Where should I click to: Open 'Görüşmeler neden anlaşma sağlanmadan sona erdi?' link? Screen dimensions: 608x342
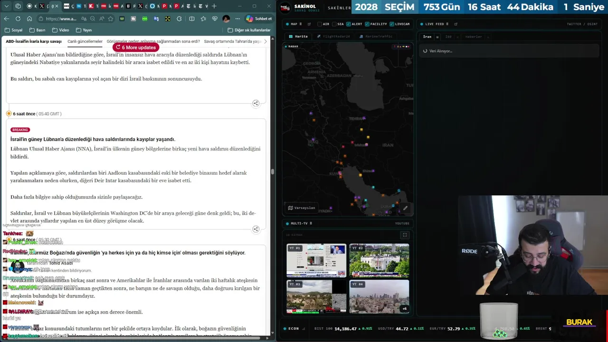click(x=153, y=41)
